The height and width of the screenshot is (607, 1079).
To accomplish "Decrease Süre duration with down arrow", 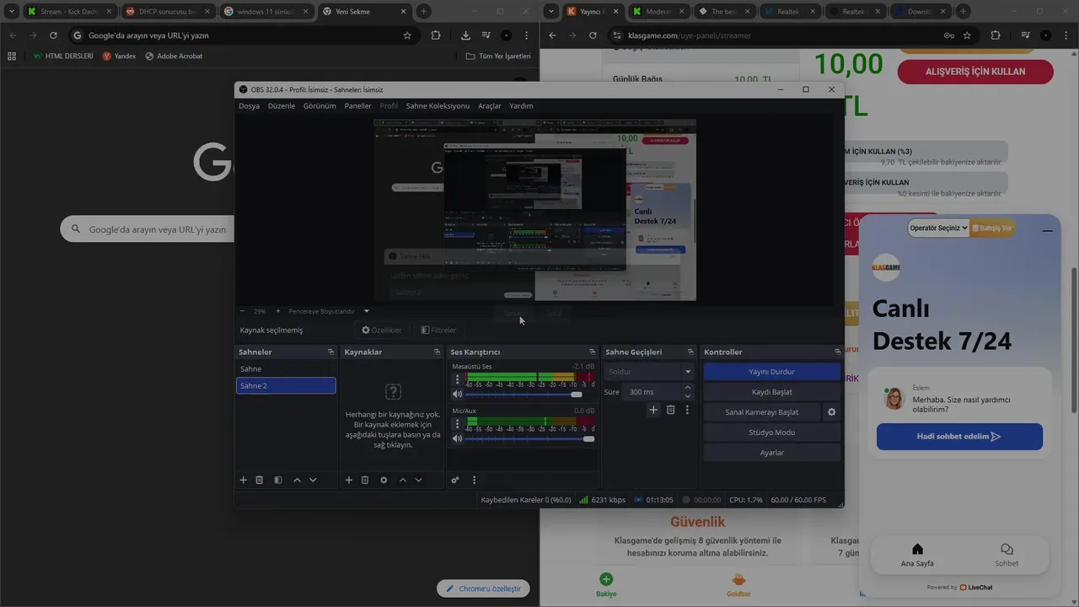I will click(x=688, y=396).
